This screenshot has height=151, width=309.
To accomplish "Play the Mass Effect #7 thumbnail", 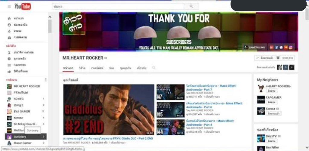I will click(x=170, y=92).
